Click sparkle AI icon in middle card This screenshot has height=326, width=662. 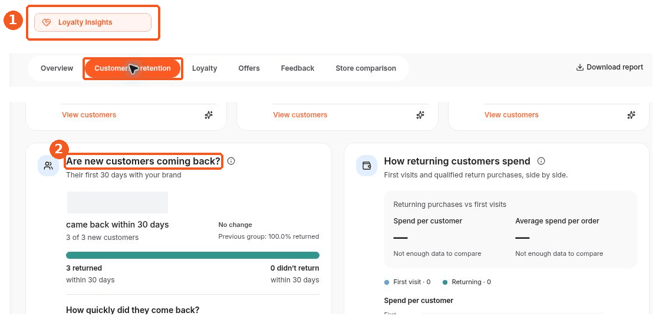420,115
